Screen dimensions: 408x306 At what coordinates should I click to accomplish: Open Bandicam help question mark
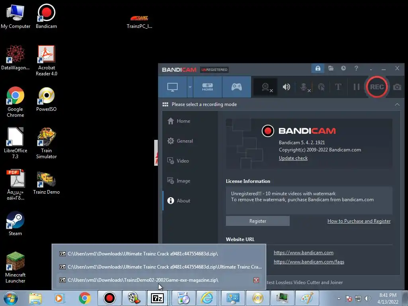pyautogui.click(x=356, y=69)
